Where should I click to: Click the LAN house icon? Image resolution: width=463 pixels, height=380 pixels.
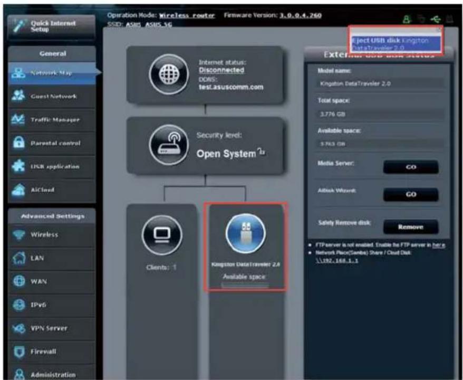coord(18,258)
